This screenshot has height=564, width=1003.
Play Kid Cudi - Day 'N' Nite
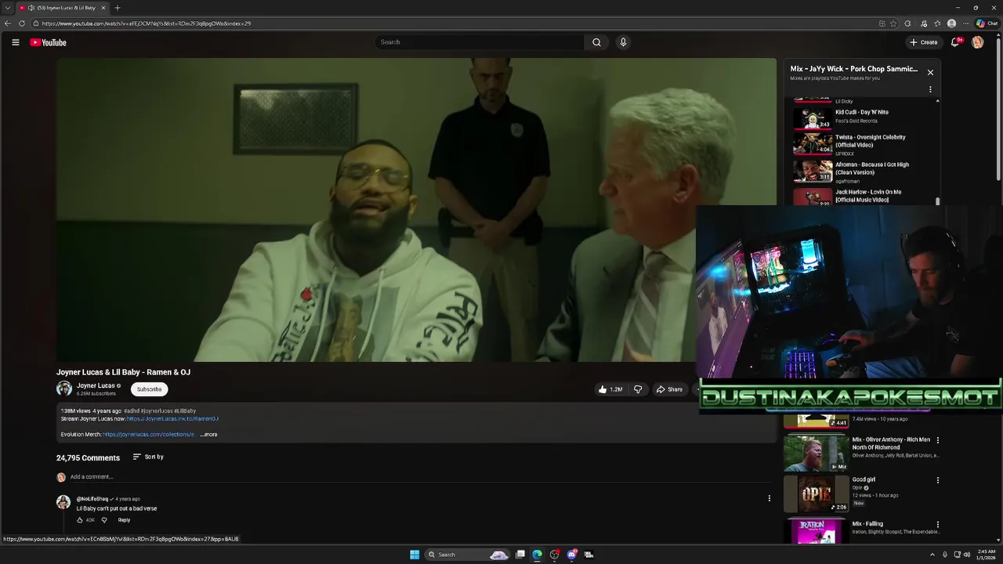[862, 117]
